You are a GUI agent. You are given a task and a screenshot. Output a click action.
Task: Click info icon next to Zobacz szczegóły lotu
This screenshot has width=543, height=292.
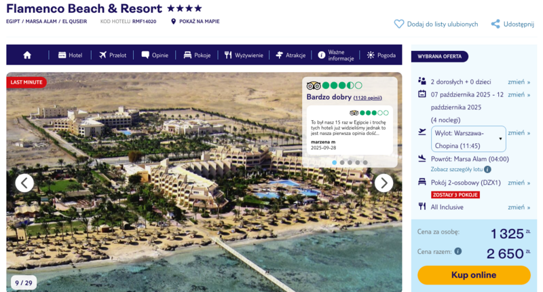pos(487,169)
